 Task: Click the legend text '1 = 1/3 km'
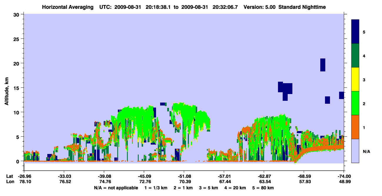[x=155, y=188]
